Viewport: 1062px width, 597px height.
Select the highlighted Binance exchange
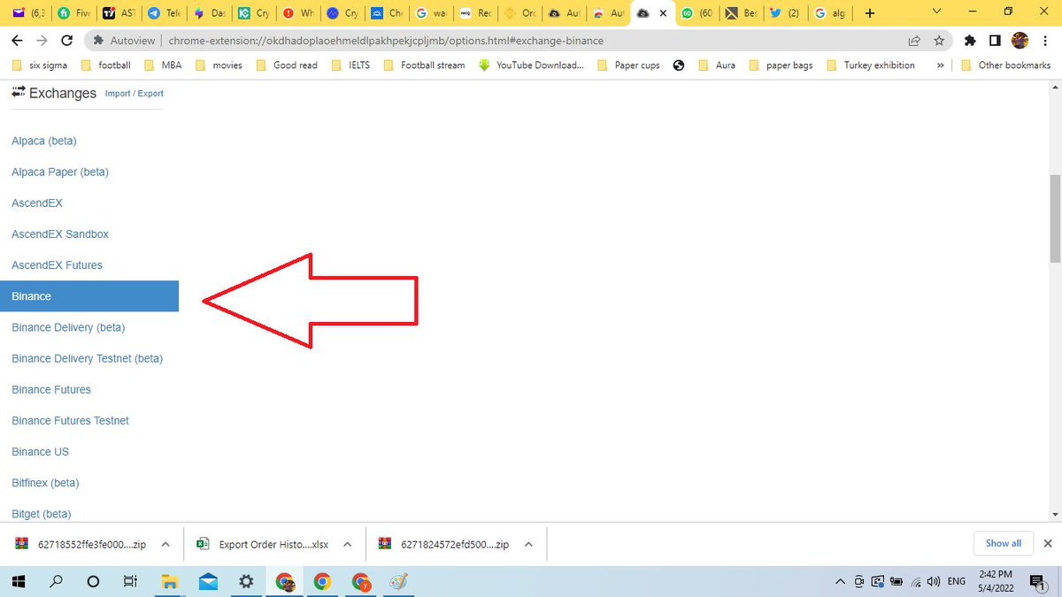89,296
